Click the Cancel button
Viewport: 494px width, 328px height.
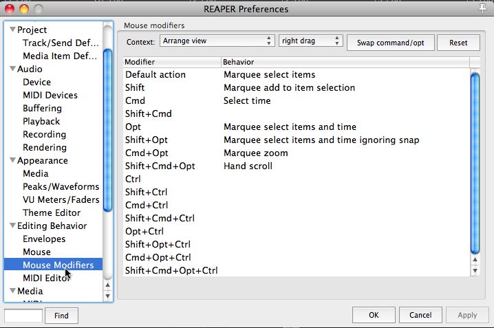420,315
